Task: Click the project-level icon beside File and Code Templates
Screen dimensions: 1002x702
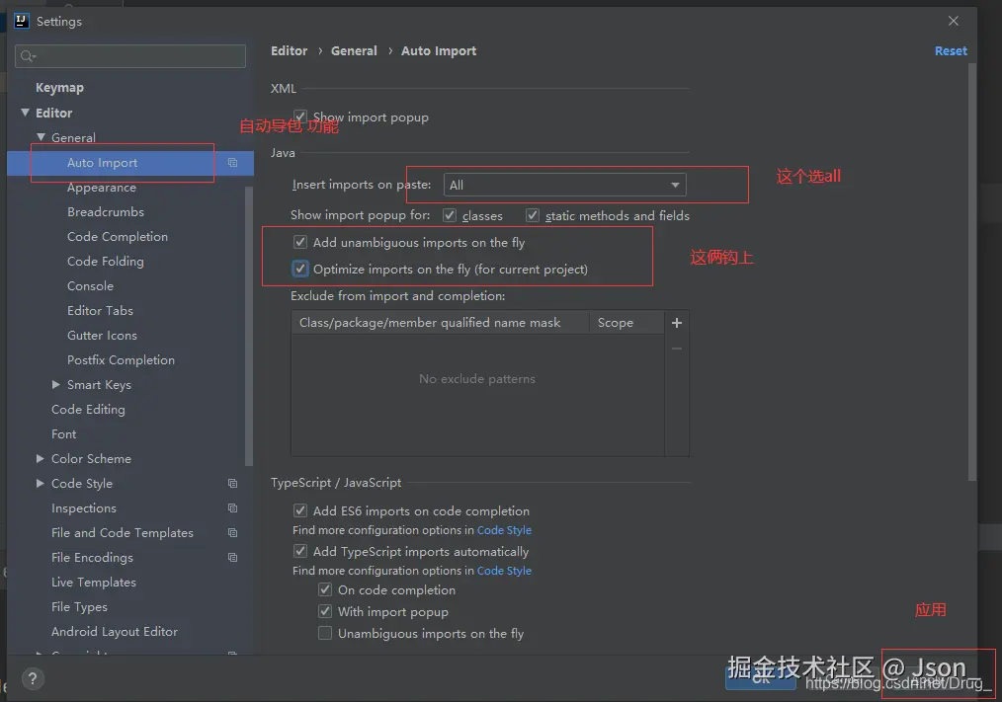Action: point(232,533)
